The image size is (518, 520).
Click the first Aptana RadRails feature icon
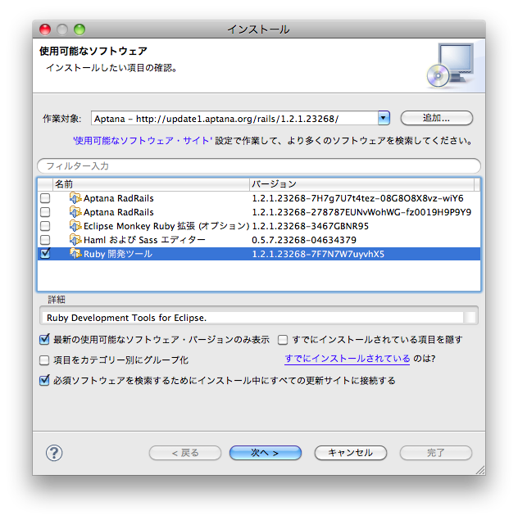[75, 198]
